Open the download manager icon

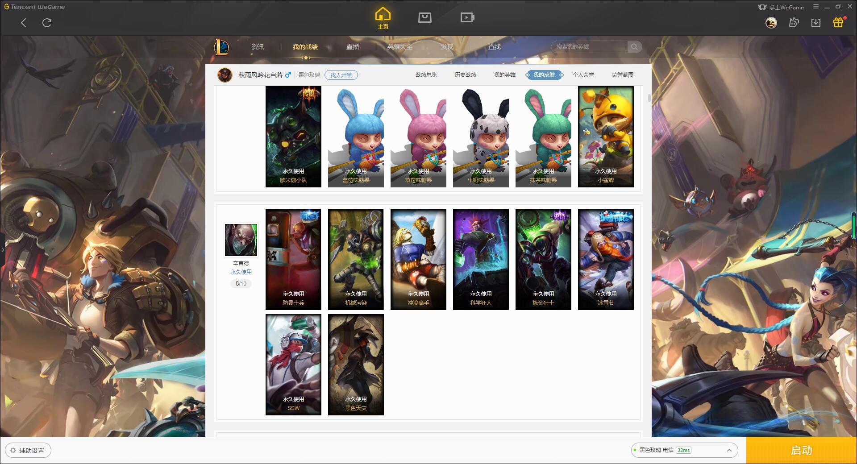pos(816,23)
